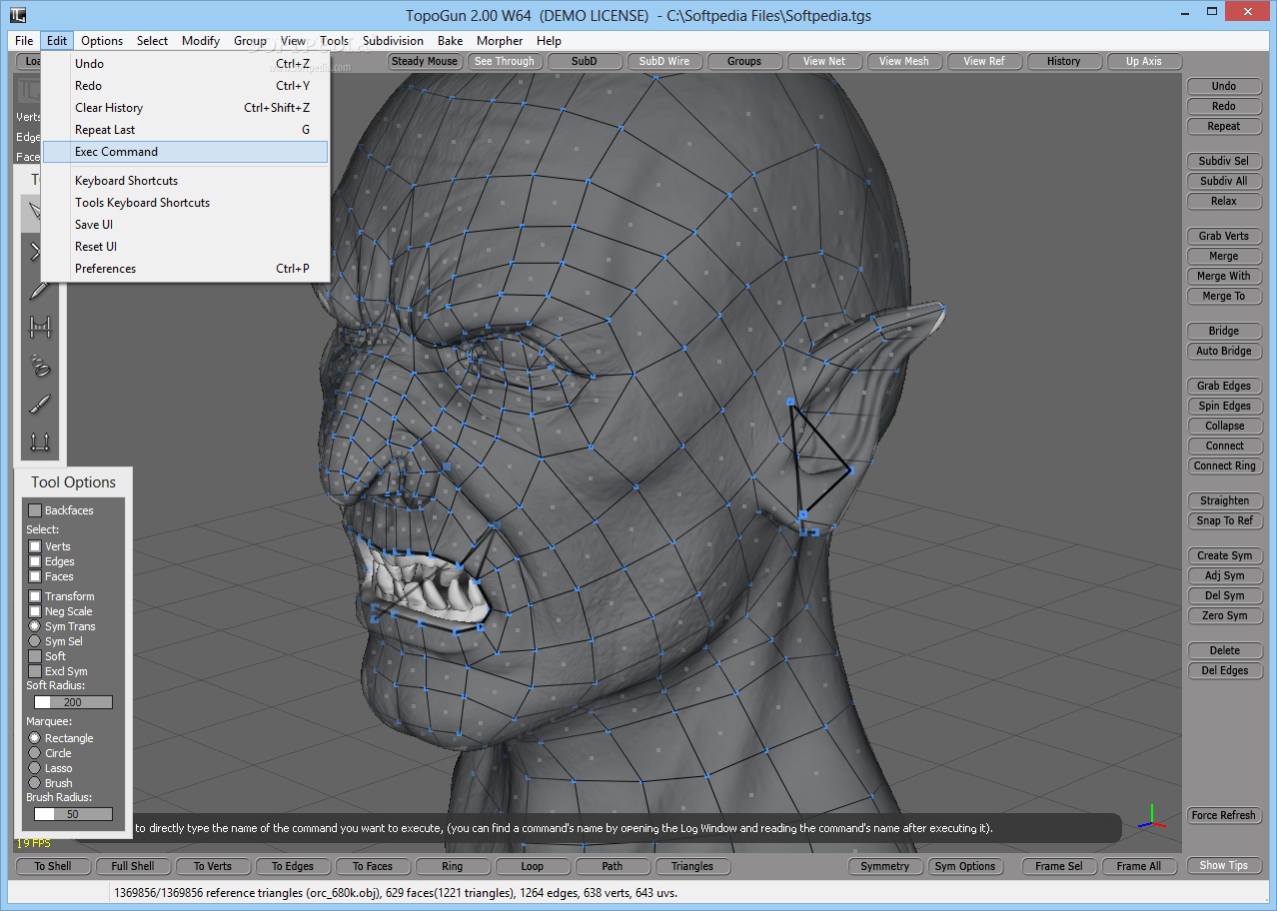Toggle the Neg Scale checkbox
This screenshot has height=911, width=1277.
tap(35, 611)
